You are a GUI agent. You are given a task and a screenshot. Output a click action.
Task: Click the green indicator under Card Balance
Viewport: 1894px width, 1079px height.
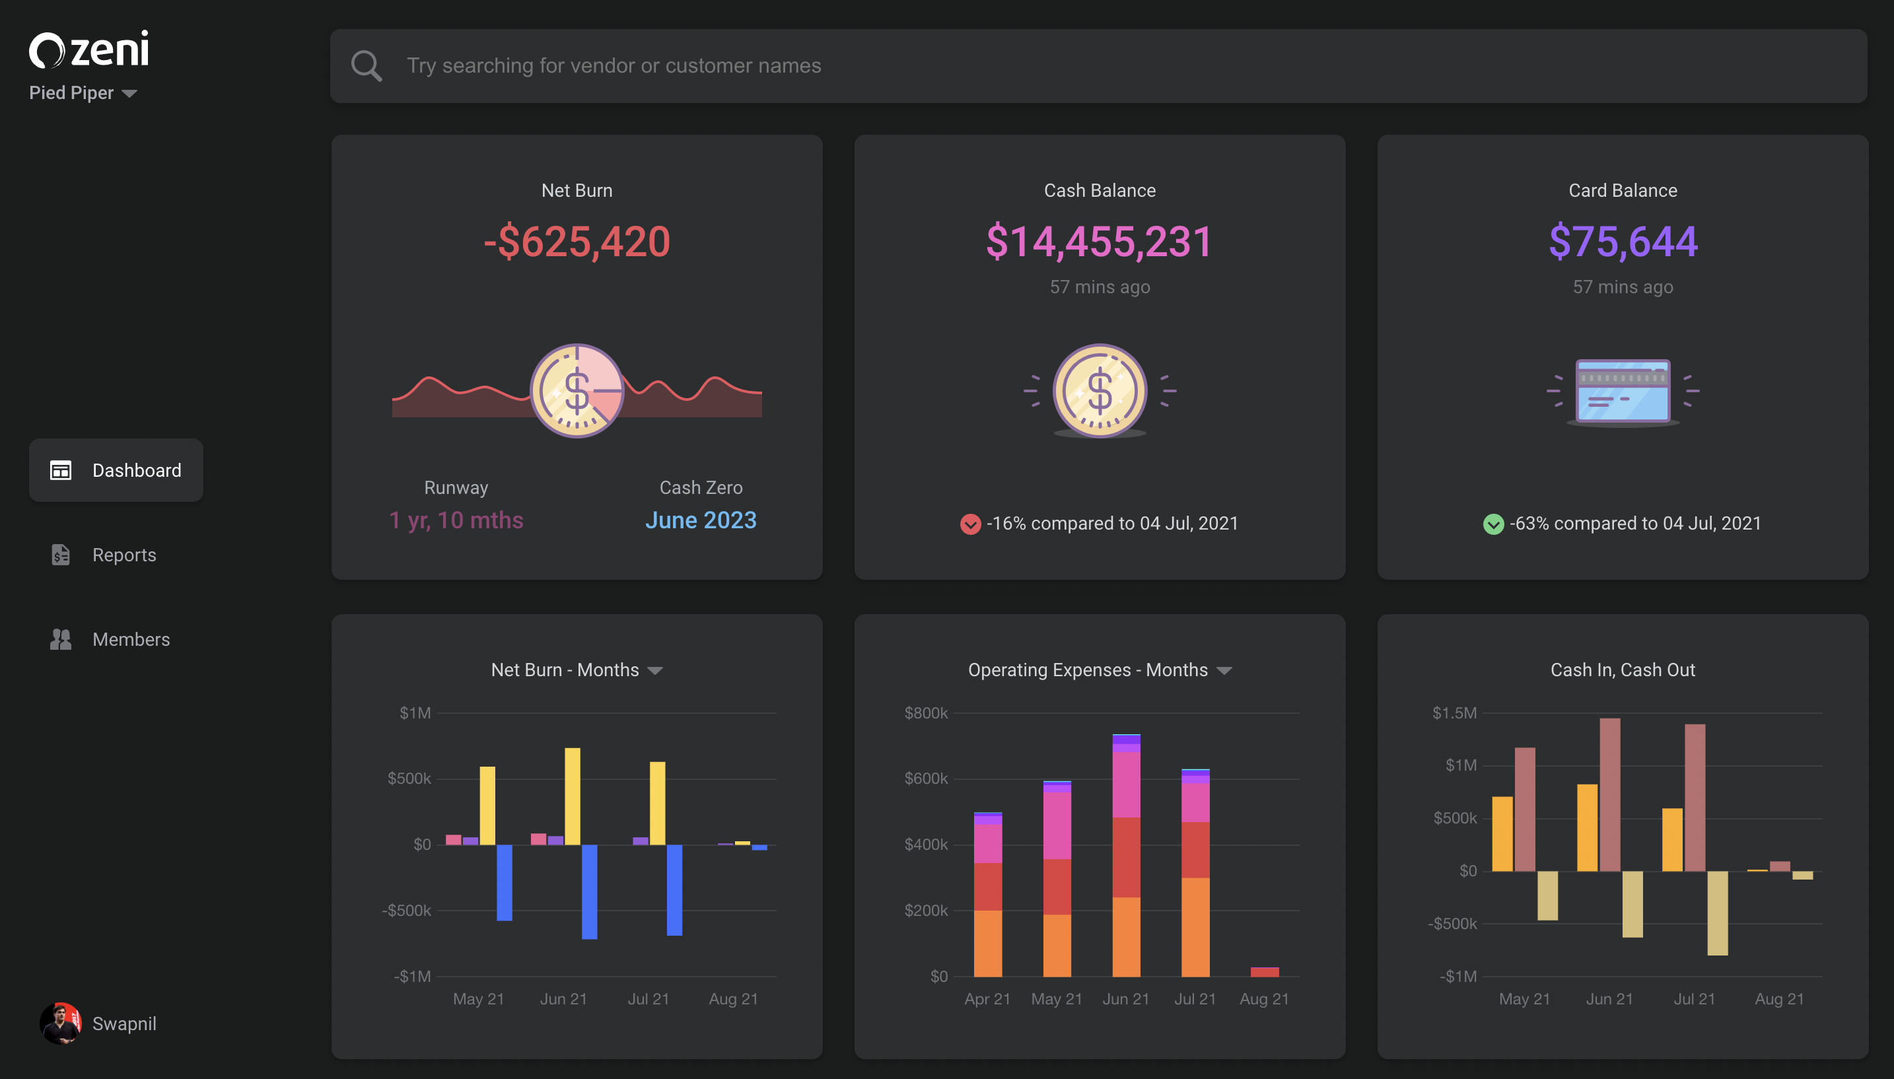coord(1493,524)
